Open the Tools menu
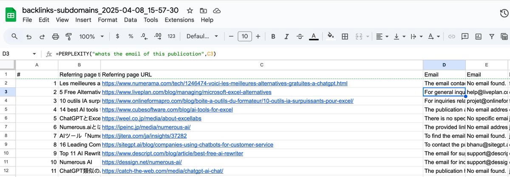 pos(150,20)
